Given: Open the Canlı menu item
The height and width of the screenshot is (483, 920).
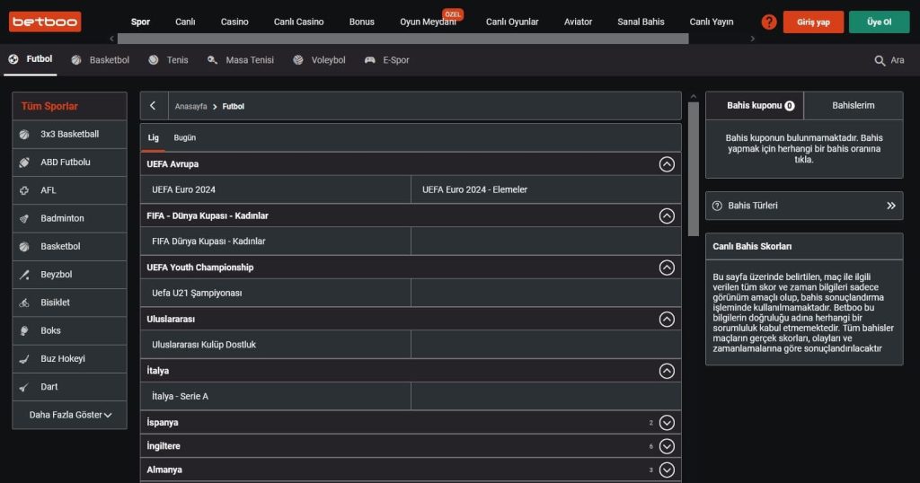Looking at the screenshot, I should click(x=185, y=22).
